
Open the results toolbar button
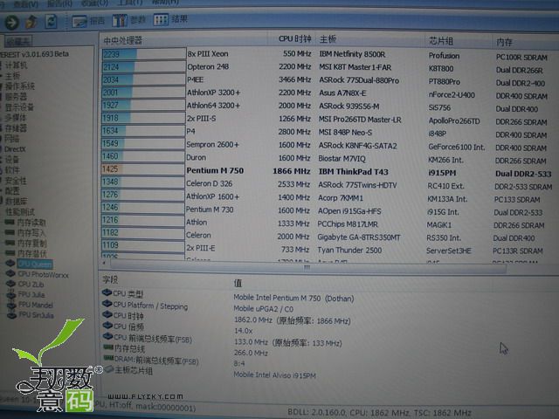click(170, 19)
